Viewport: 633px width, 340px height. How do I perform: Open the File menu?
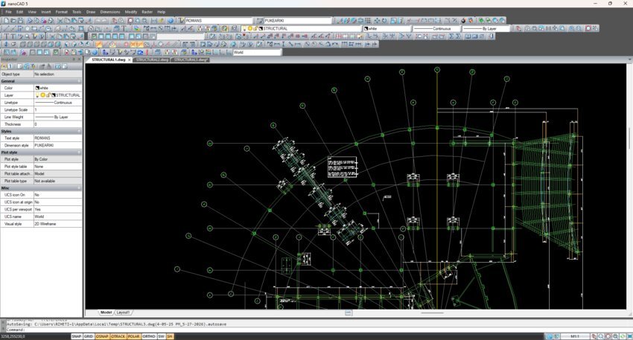coord(8,12)
